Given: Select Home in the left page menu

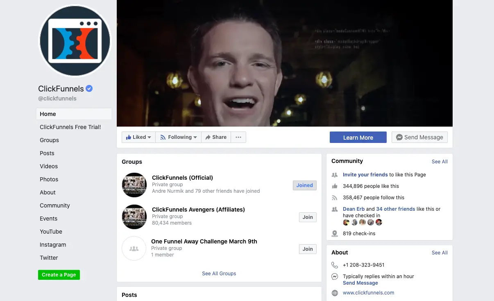Looking at the screenshot, I should click(74, 114).
